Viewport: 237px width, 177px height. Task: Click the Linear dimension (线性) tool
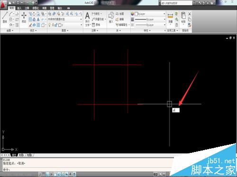(96, 14)
